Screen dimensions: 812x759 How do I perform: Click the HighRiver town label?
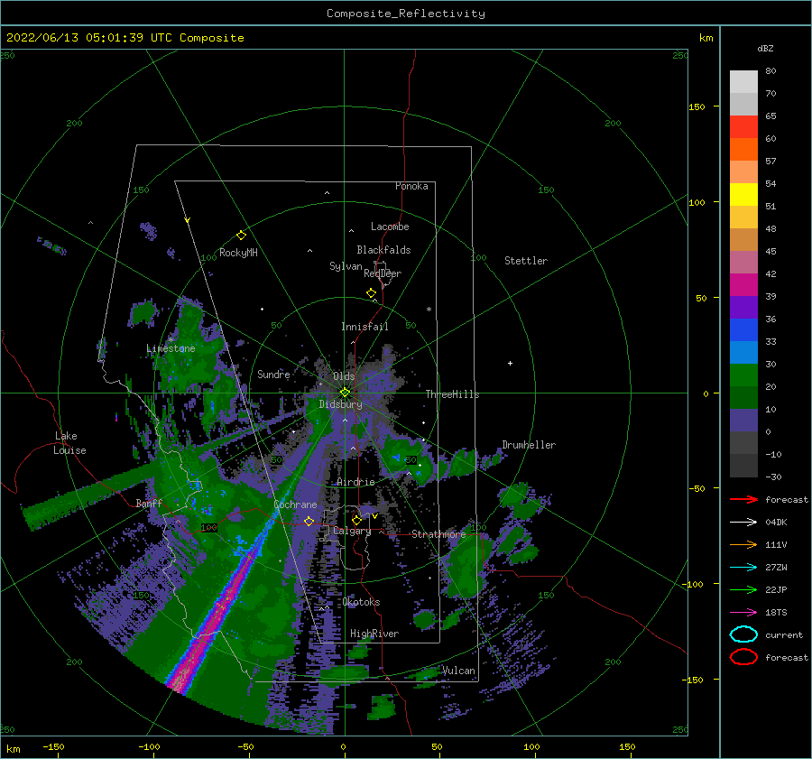pyautogui.click(x=374, y=634)
